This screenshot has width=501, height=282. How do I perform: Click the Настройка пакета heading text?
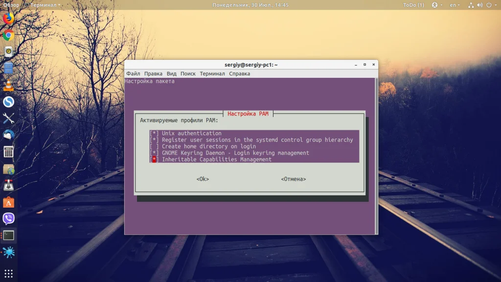click(x=150, y=81)
